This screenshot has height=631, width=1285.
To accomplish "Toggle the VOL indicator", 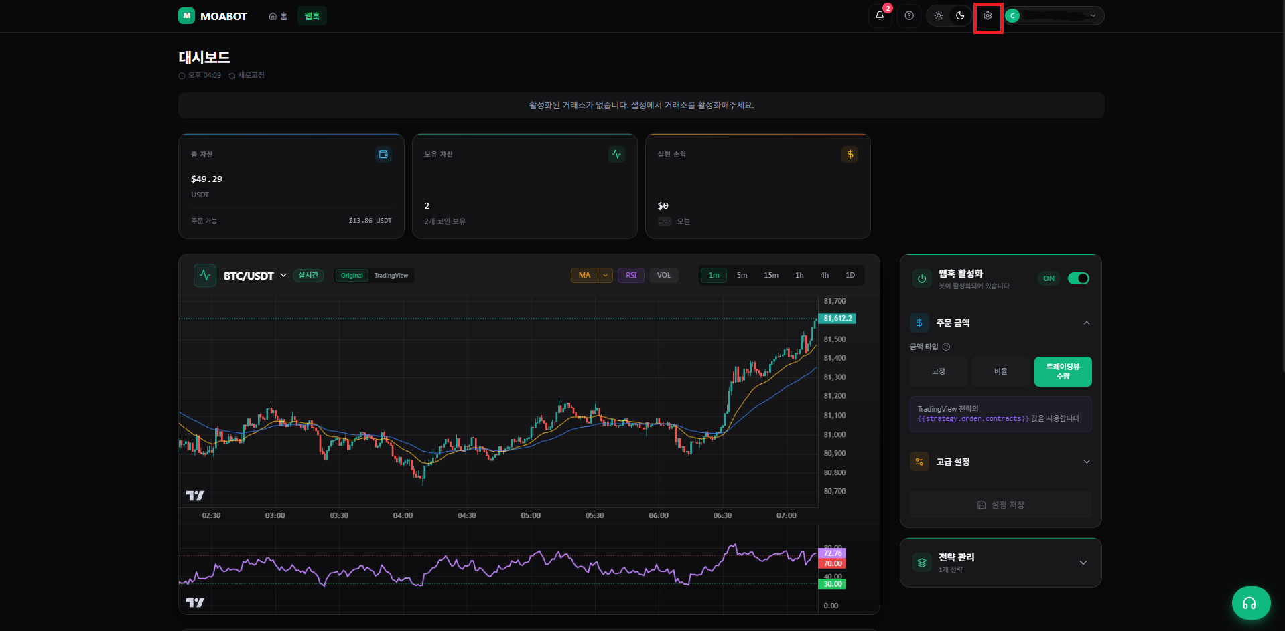I will click(x=664, y=275).
